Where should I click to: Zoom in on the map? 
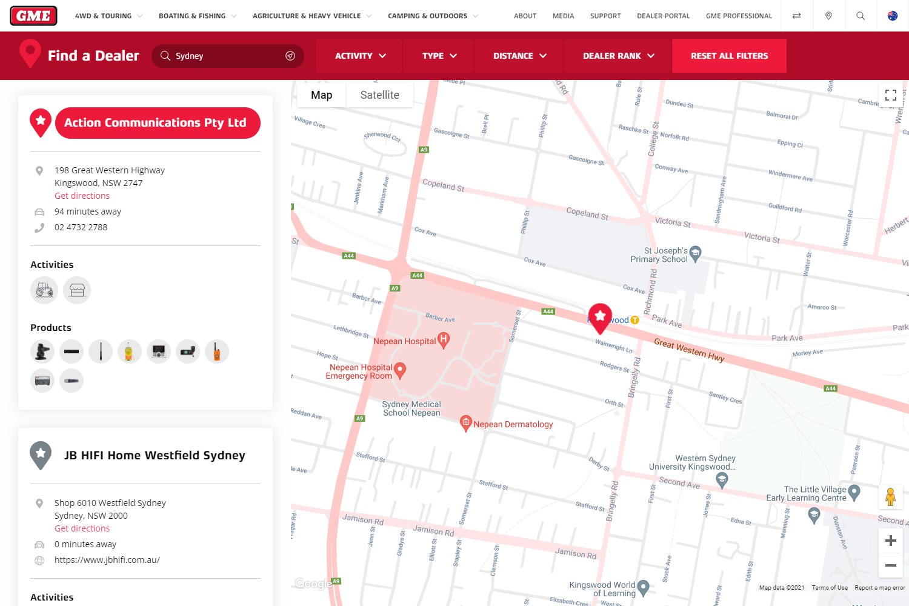[891, 541]
